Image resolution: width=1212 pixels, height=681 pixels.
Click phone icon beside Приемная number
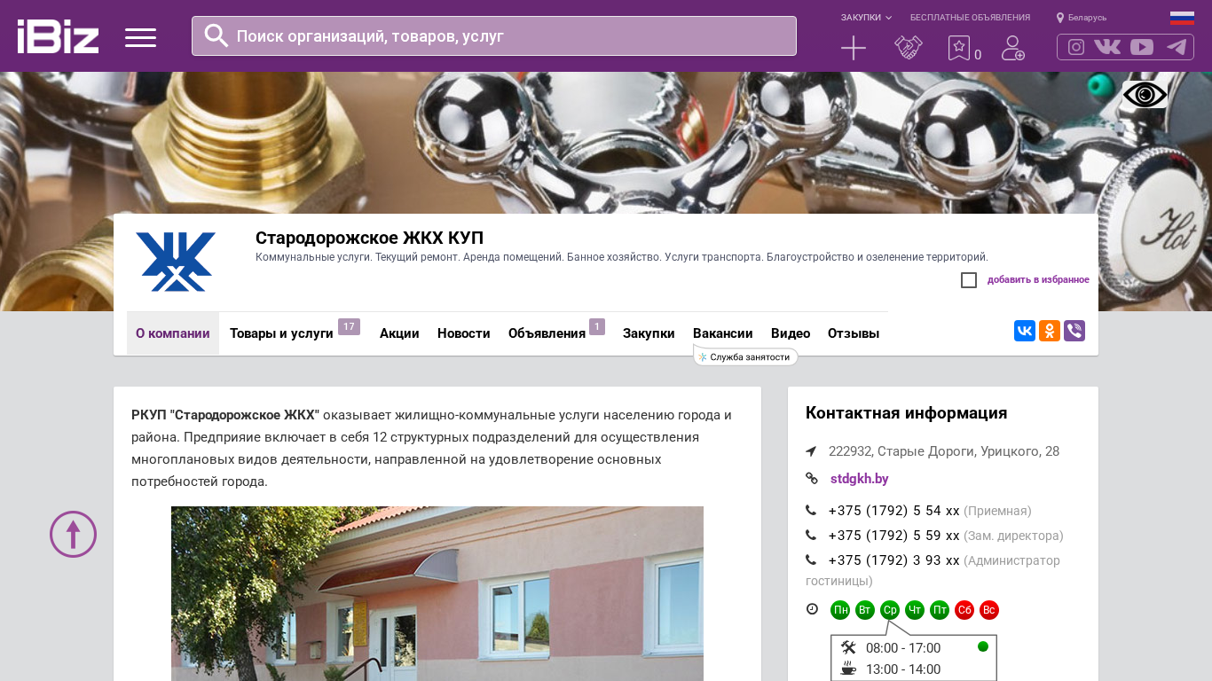point(811,511)
